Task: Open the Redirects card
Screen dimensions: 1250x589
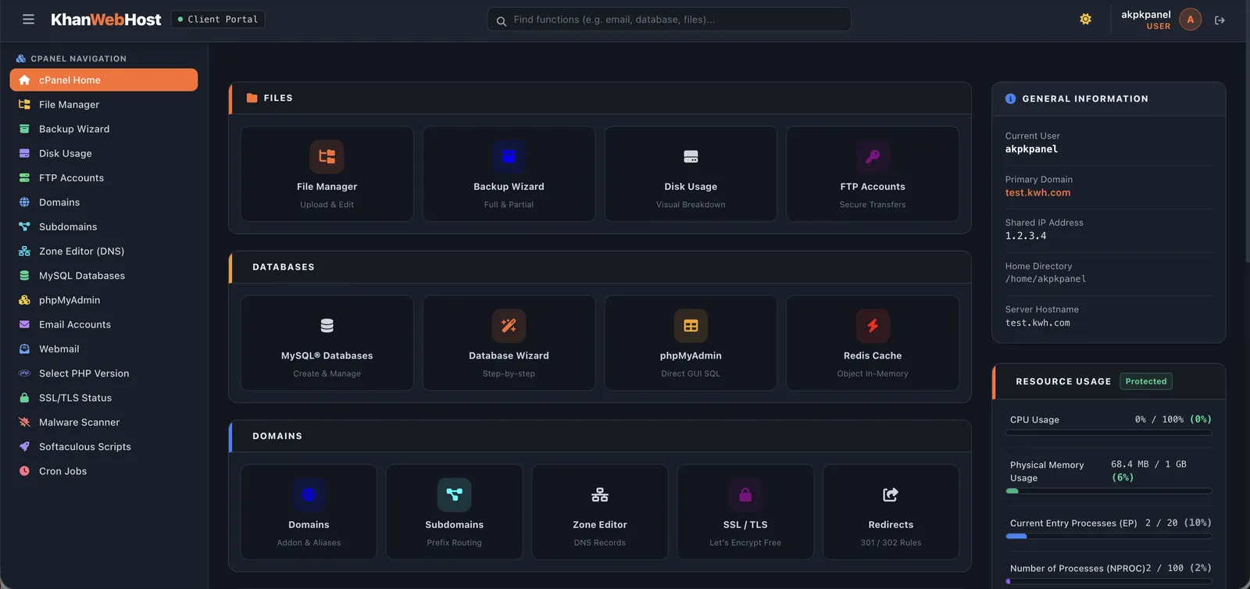Action: (891, 512)
